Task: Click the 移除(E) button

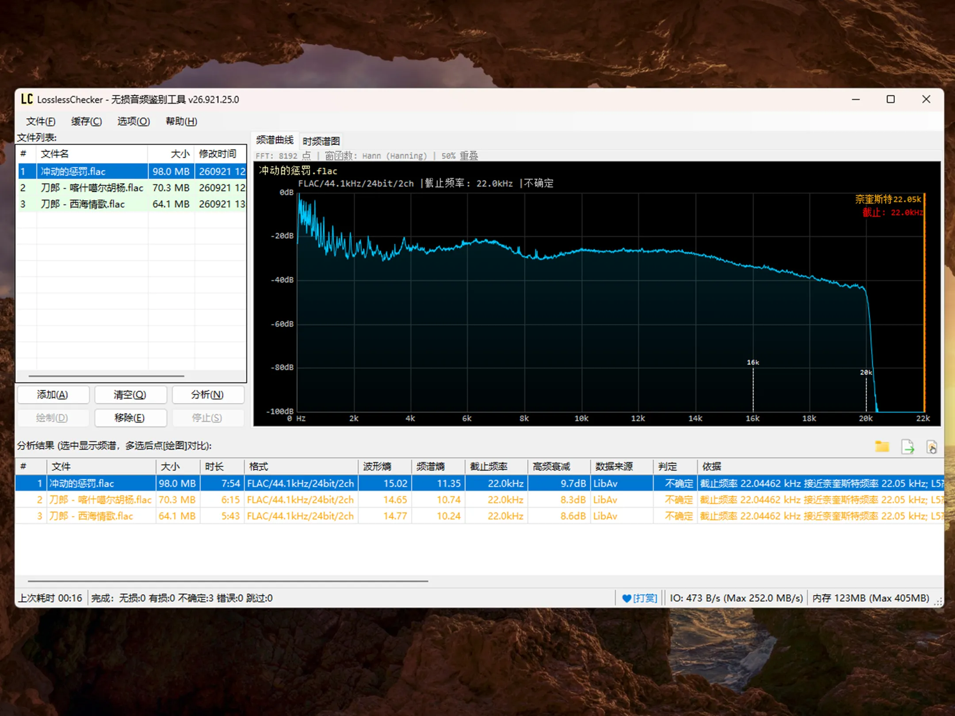Action: (130, 417)
